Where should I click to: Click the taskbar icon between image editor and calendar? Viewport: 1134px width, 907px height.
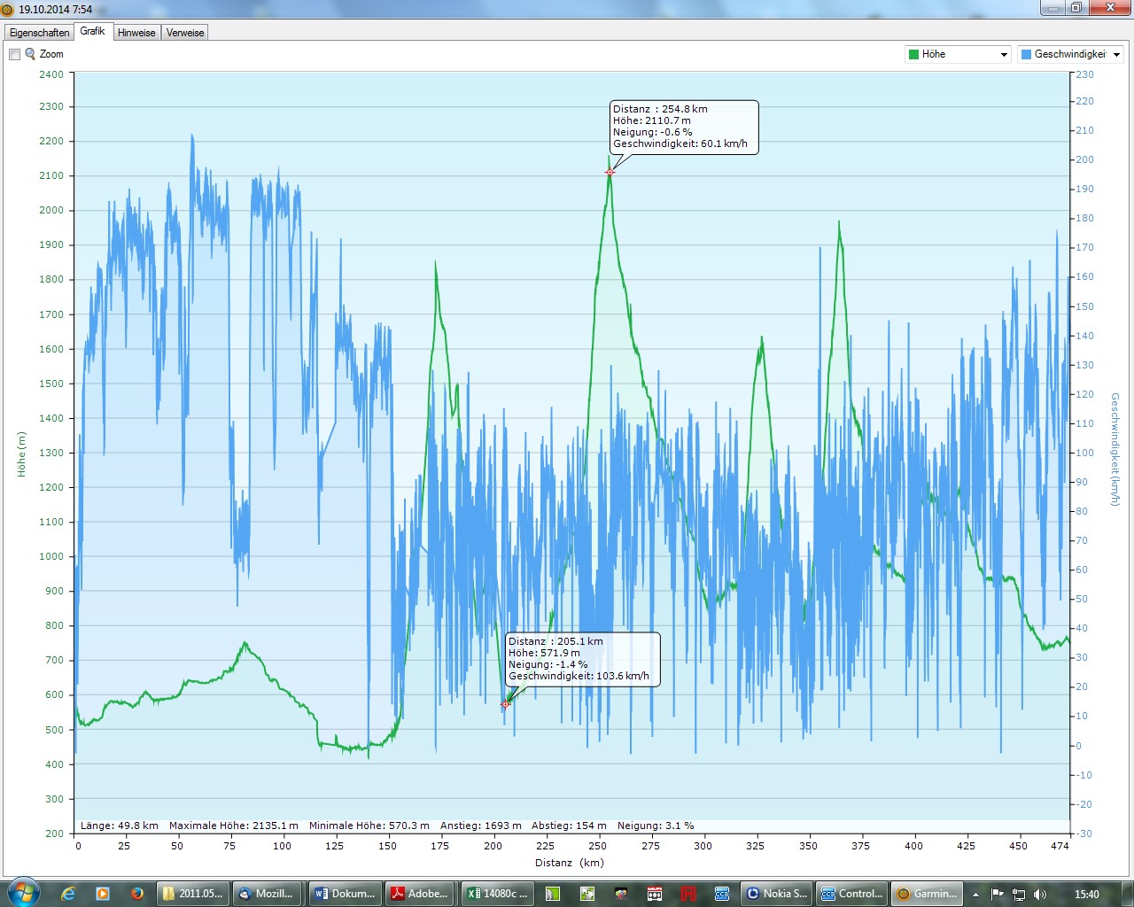pos(620,894)
